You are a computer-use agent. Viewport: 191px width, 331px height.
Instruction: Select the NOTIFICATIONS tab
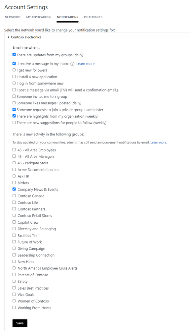point(67,17)
